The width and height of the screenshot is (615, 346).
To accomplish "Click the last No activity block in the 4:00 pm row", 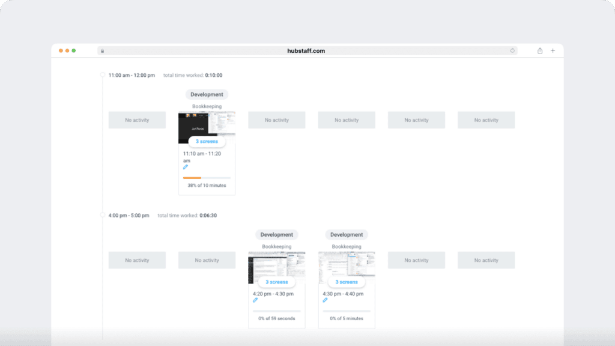I will (486, 260).
